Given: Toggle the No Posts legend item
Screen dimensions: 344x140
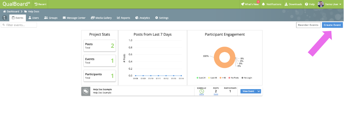Looking at the screenshot, I should (x=234, y=78).
